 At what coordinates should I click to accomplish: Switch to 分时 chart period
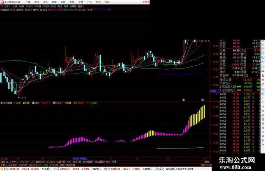point(7,6)
